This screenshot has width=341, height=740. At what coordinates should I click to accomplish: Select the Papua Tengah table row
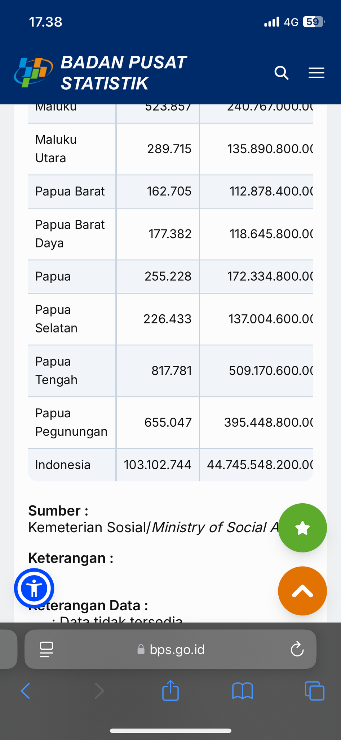170,371
